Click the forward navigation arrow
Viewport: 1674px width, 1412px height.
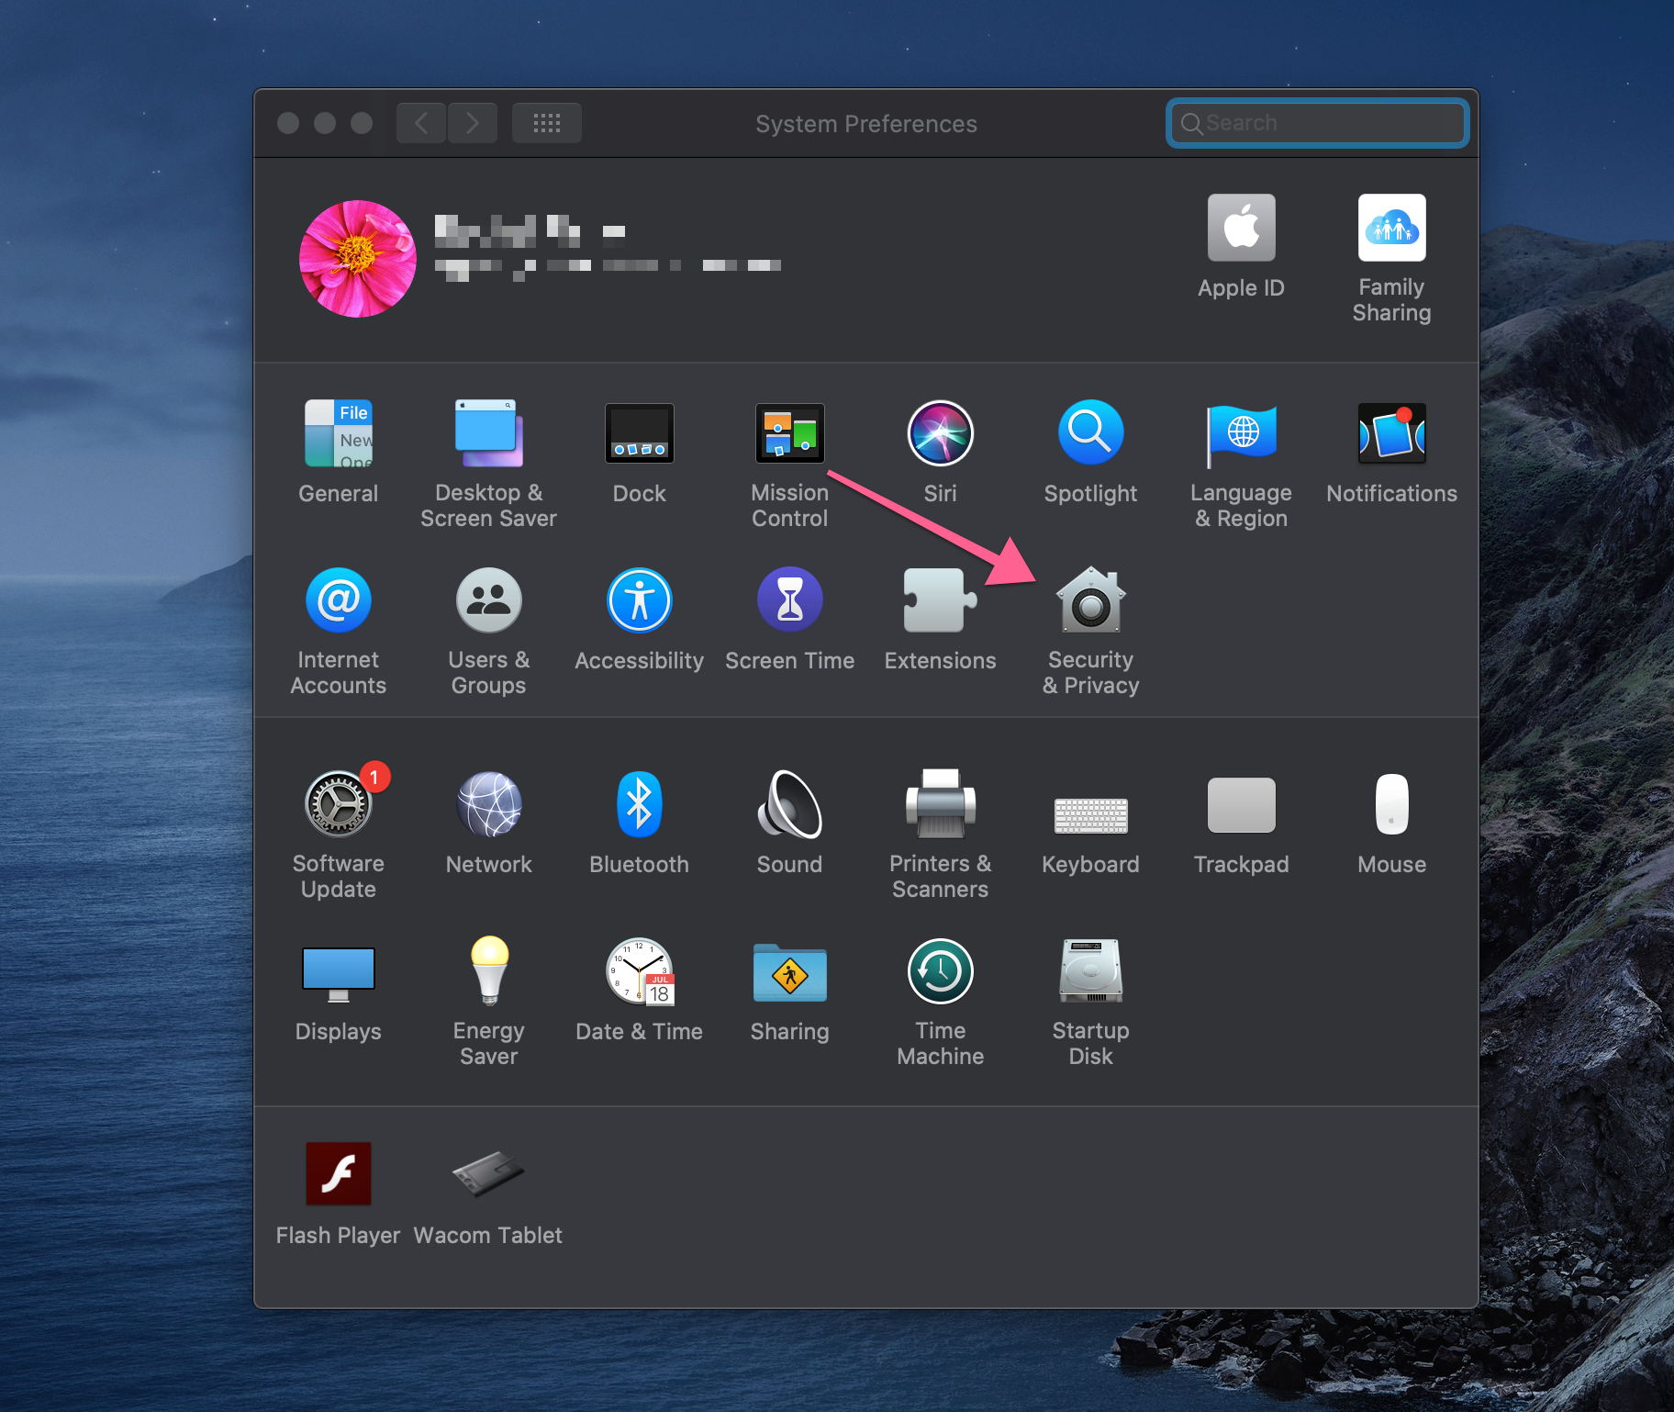click(x=473, y=123)
